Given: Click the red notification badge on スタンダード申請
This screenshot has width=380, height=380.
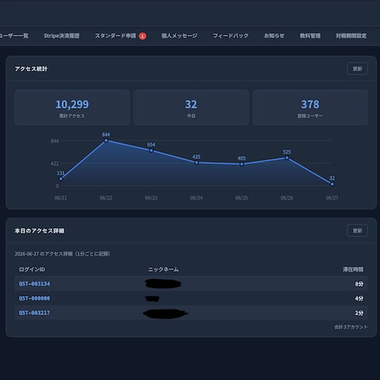Looking at the screenshot, I should (142, 36).
